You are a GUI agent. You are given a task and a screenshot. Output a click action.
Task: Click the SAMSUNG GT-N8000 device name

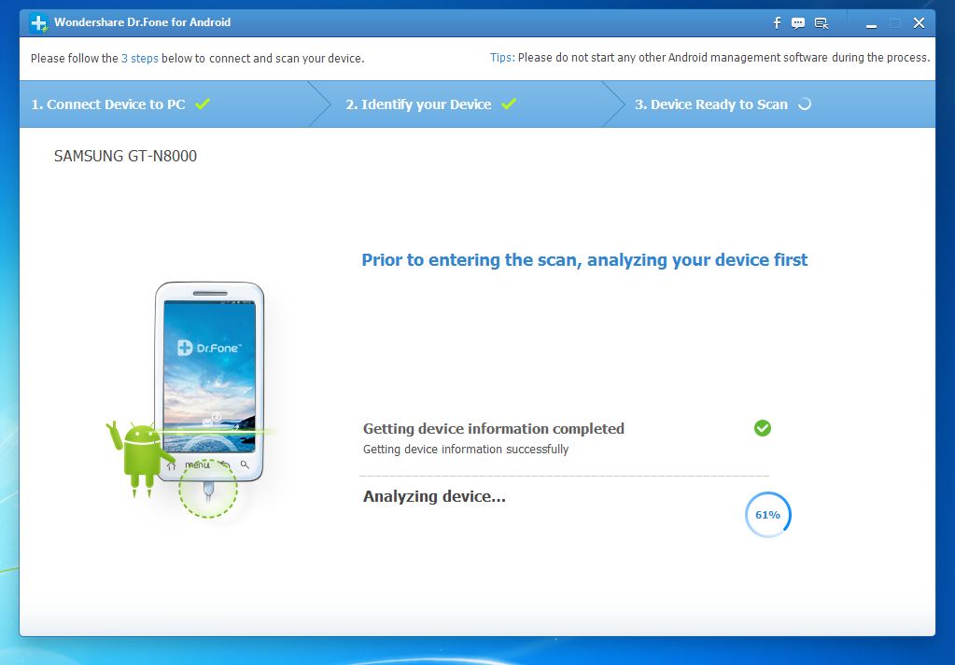click(x=125, y=157)
